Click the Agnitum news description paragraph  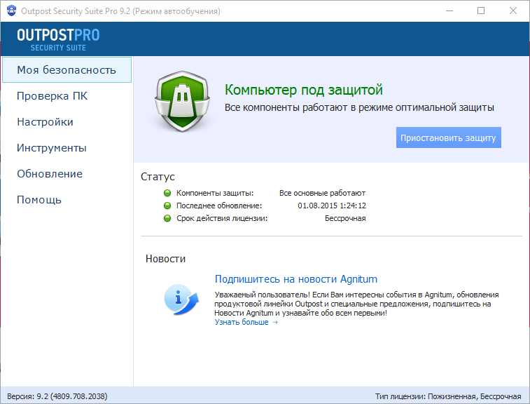tap(356, 304)
